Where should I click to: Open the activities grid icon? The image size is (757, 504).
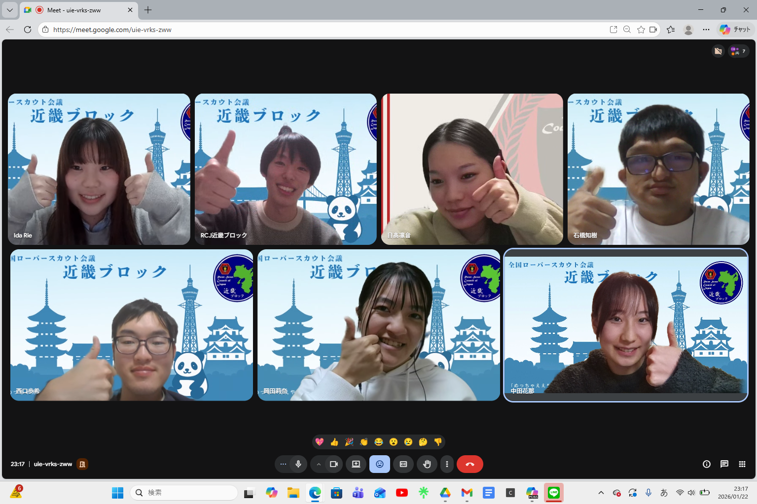(x=742, y=464)
